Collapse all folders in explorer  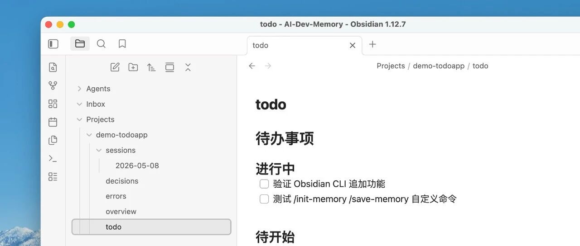point(188,67)
